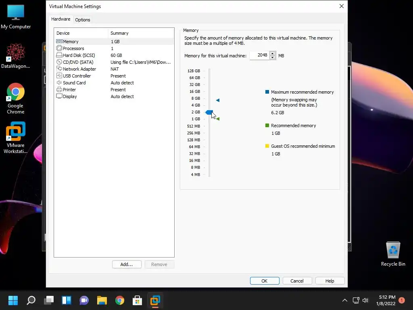
Task: Open File Explorer from taskbar
Action: tap(102, 300)
